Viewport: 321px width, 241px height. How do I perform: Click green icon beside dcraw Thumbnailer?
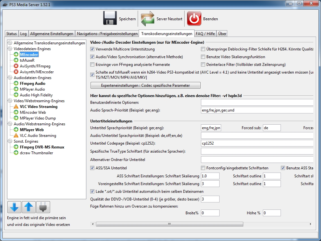16,153
